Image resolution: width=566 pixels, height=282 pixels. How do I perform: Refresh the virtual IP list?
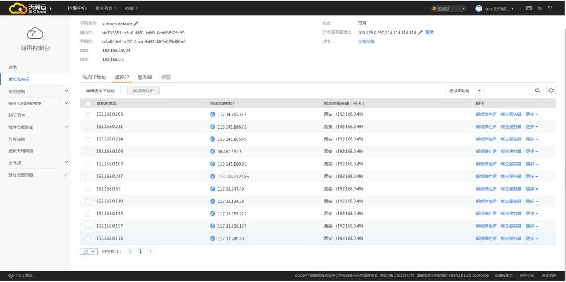551,91
